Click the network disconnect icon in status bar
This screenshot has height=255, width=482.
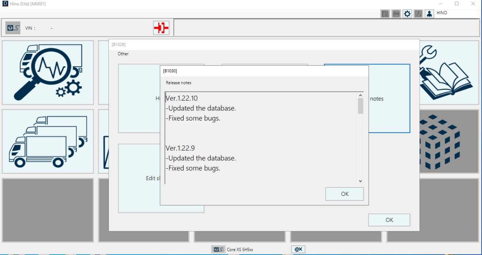coord(298,249)
